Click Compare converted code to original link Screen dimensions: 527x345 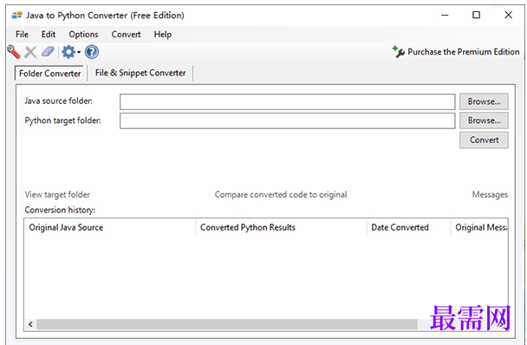click(x=281, y=195)
